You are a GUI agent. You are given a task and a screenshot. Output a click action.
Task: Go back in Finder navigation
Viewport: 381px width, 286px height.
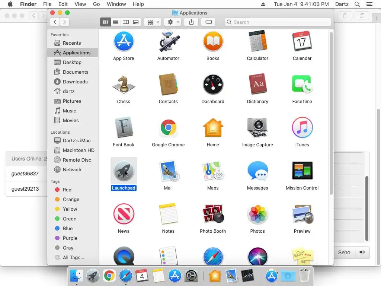(x=55, y=22)
